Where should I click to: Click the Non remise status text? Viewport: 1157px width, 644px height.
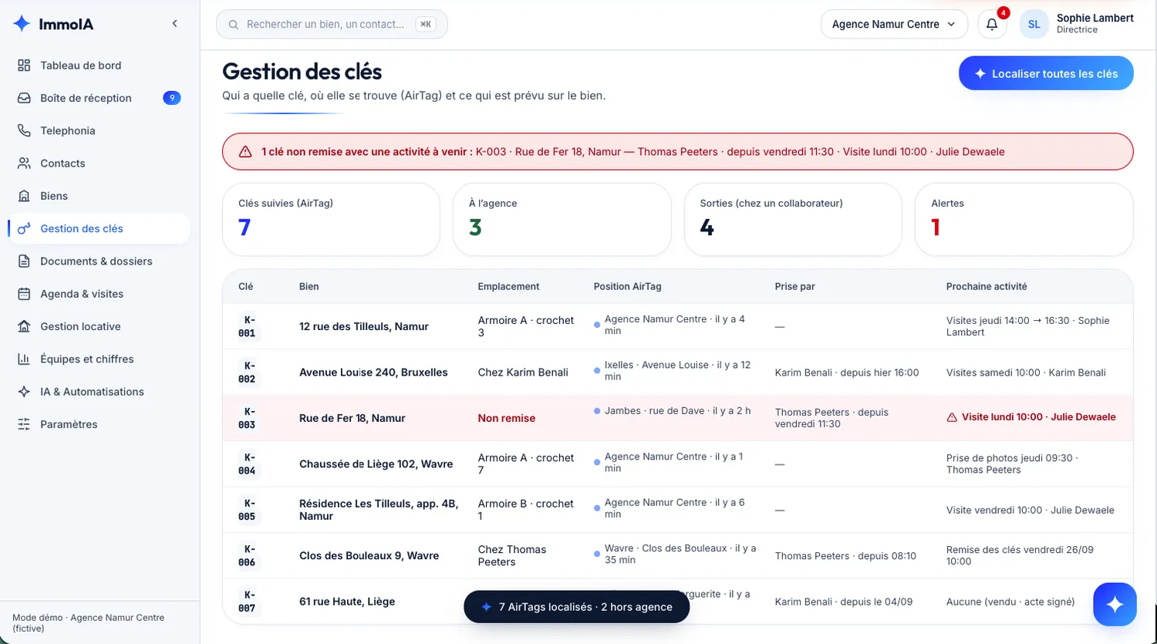pos(507,418)
